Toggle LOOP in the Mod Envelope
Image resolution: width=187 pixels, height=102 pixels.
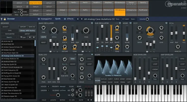click(155, 64)
